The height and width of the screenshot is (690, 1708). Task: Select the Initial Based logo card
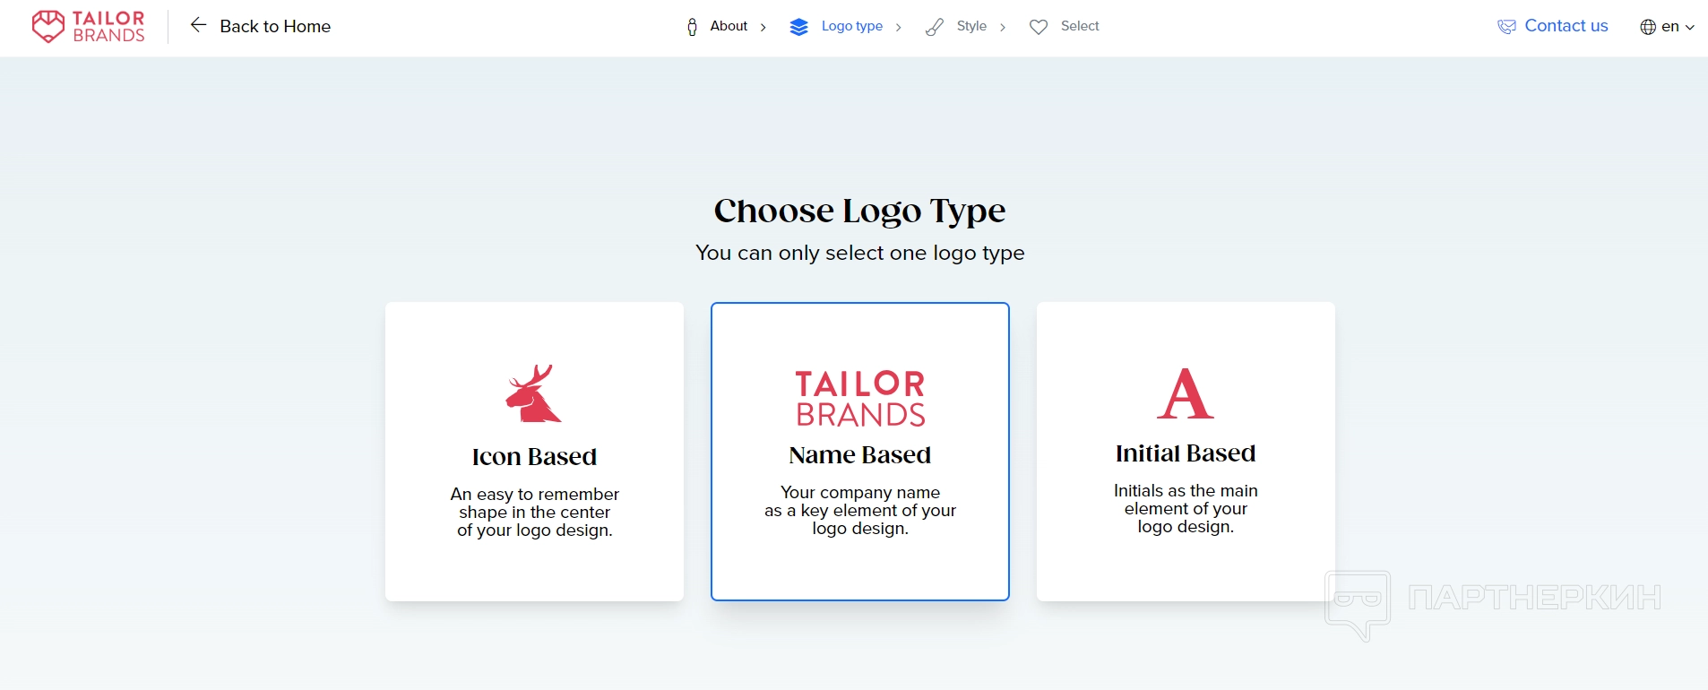[1185, 451]
